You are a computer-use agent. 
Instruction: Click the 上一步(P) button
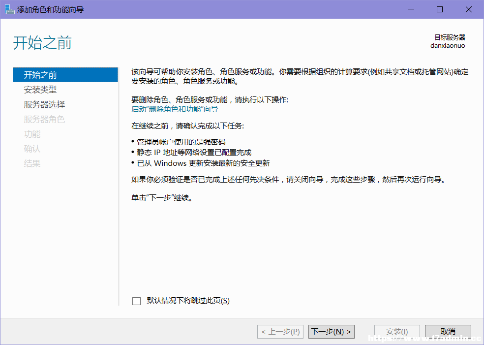click(280, 332)
